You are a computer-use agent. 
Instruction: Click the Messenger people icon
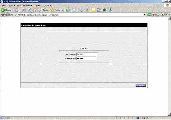pos(110,10)
